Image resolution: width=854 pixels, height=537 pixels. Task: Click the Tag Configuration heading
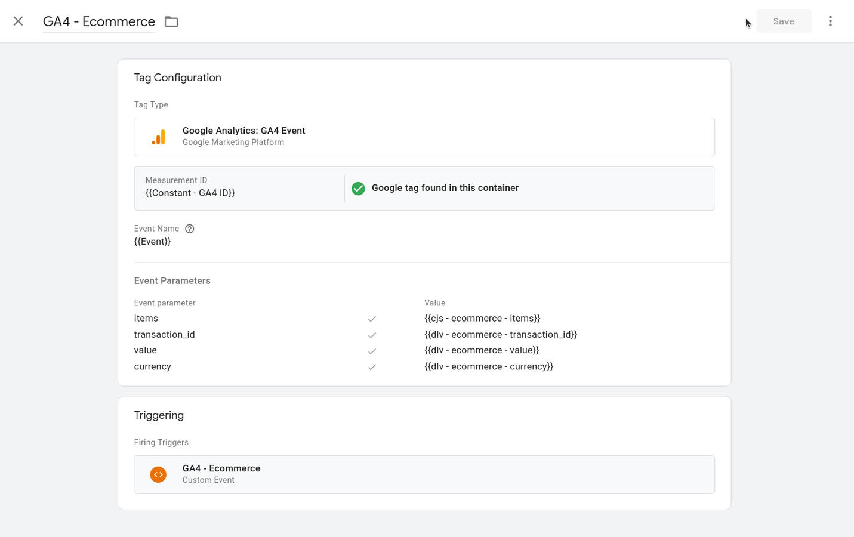click(x=178, y=78)
